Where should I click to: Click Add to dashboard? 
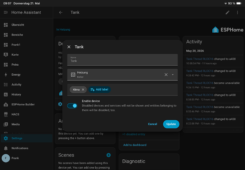[135, 145]
